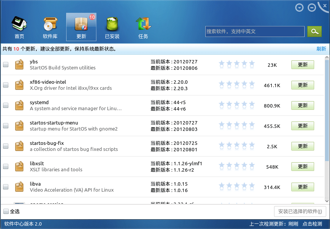Open the title bar dropdown menu arrow
The height and width of the screenshot is (229, 330).
pyautogui.click(x=299, y=8)
